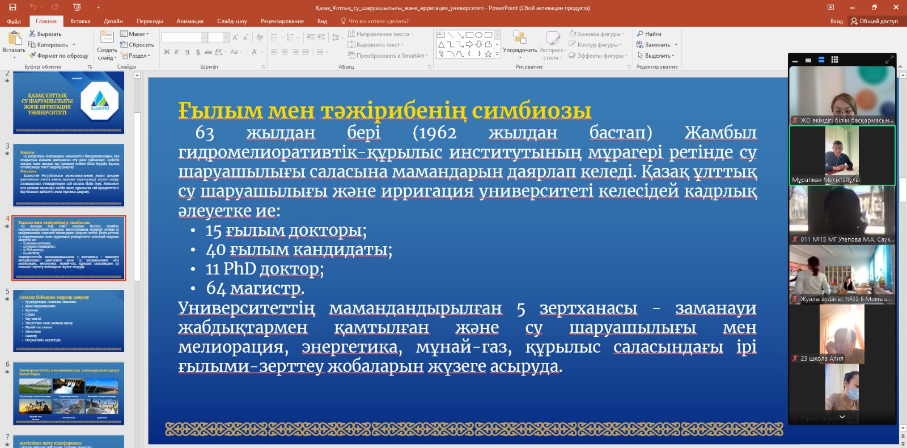Open Направление текста dropdown
This screenshot has width=907, height=448.
(x=380, y=34)
